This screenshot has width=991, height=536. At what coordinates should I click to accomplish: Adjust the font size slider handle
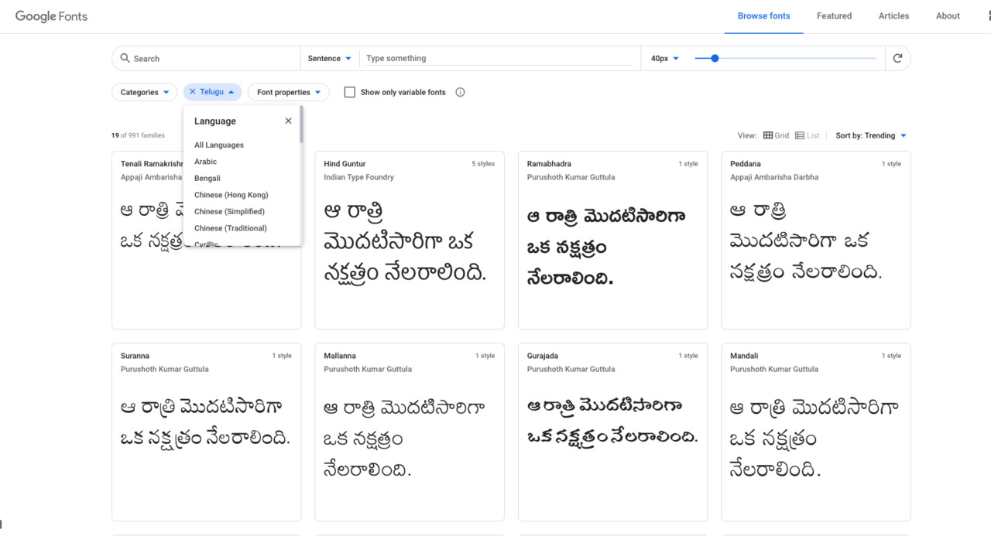coord(715,58)
